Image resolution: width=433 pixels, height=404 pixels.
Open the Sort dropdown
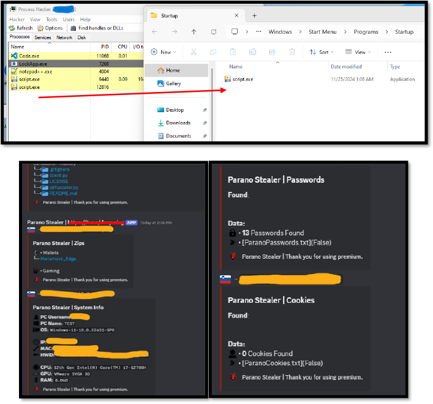click(x=322, y=52)
